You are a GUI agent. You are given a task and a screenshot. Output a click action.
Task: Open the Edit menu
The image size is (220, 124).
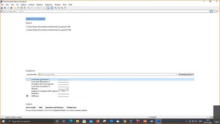[x=7, y=4]
